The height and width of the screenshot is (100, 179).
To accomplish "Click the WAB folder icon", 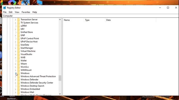I will pos(18,57).
